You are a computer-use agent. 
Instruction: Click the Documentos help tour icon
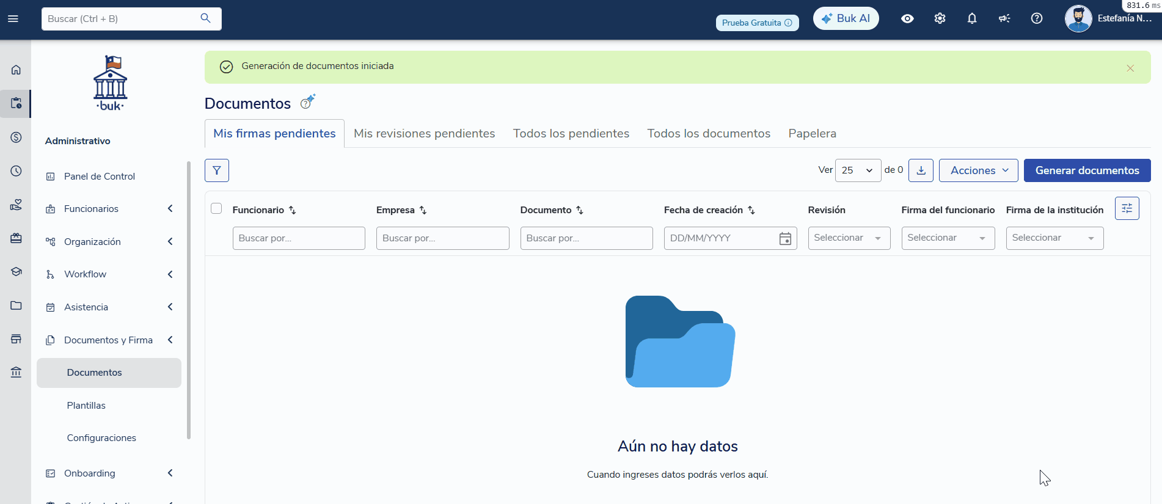click(307, 102)
